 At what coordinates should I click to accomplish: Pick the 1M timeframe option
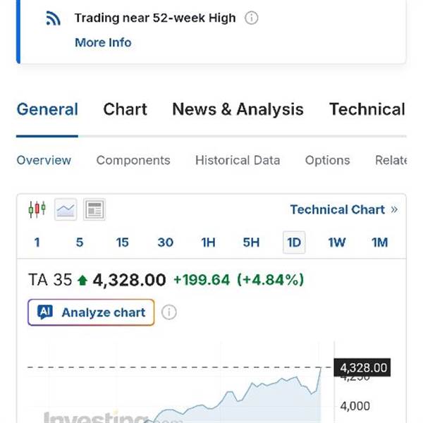coord(380,243)
